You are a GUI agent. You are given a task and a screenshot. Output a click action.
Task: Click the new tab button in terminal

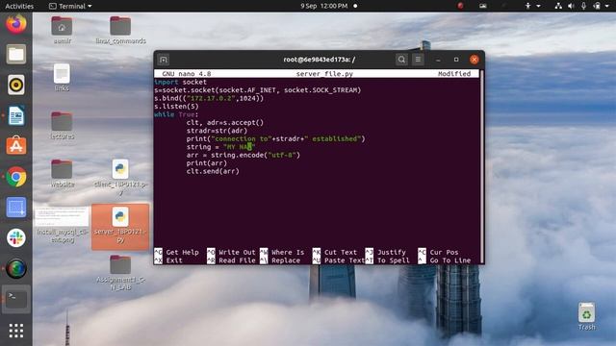164,60
